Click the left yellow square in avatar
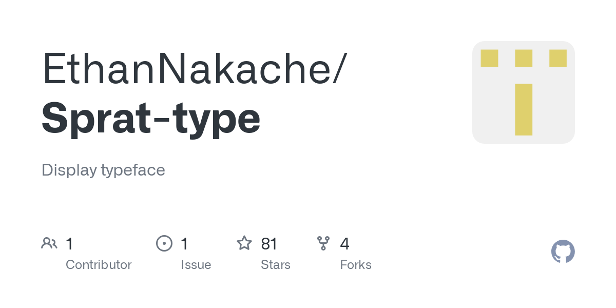The height and width of the screenshot is (308, 616). click(489, 58)
